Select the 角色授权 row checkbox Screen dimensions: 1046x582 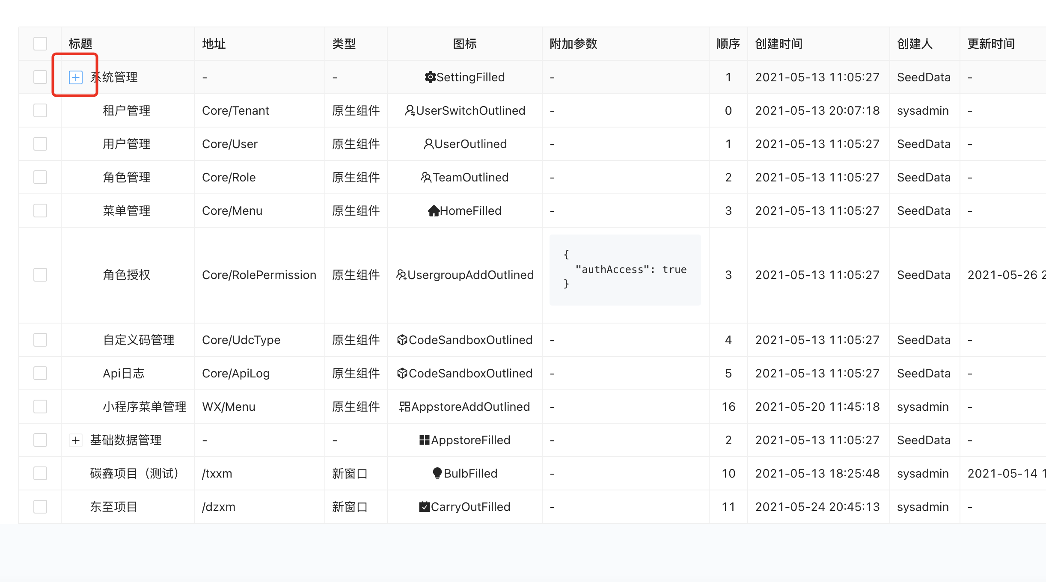click(40, 275)
